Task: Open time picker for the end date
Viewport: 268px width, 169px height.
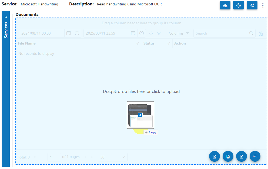Action: [142, 33]
